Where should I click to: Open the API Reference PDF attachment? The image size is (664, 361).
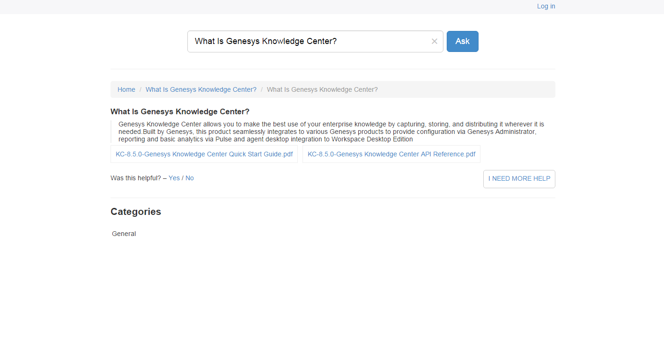tap(391, 154)
